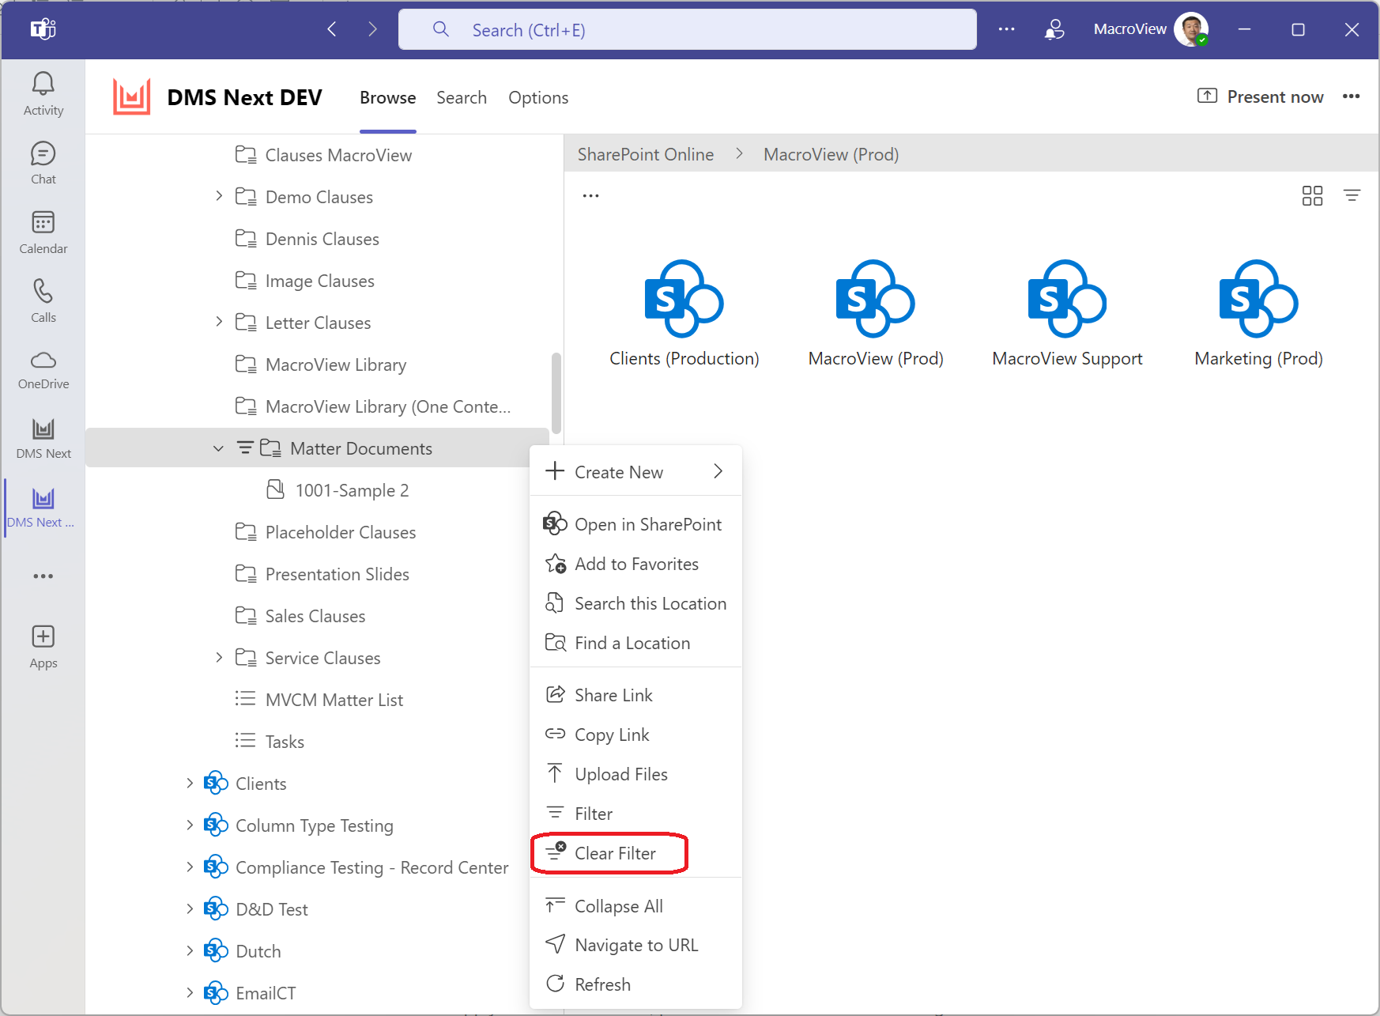
Task: Focus the Search (Ctrl+E) box
Action: tap(687, 30)
